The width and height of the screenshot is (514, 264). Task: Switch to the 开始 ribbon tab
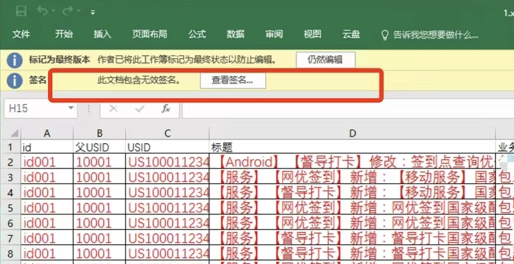coord(64,35)
